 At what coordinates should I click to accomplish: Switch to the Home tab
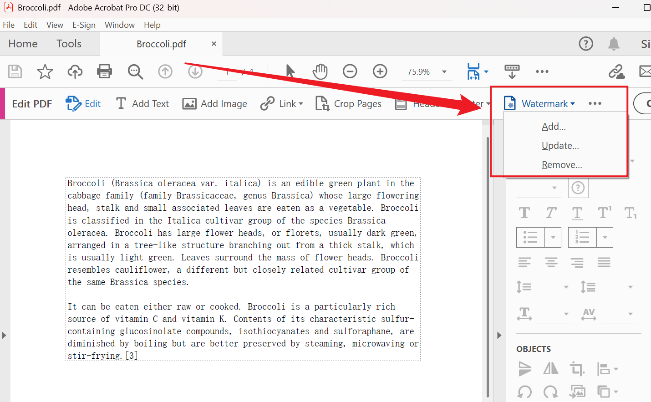23,44
